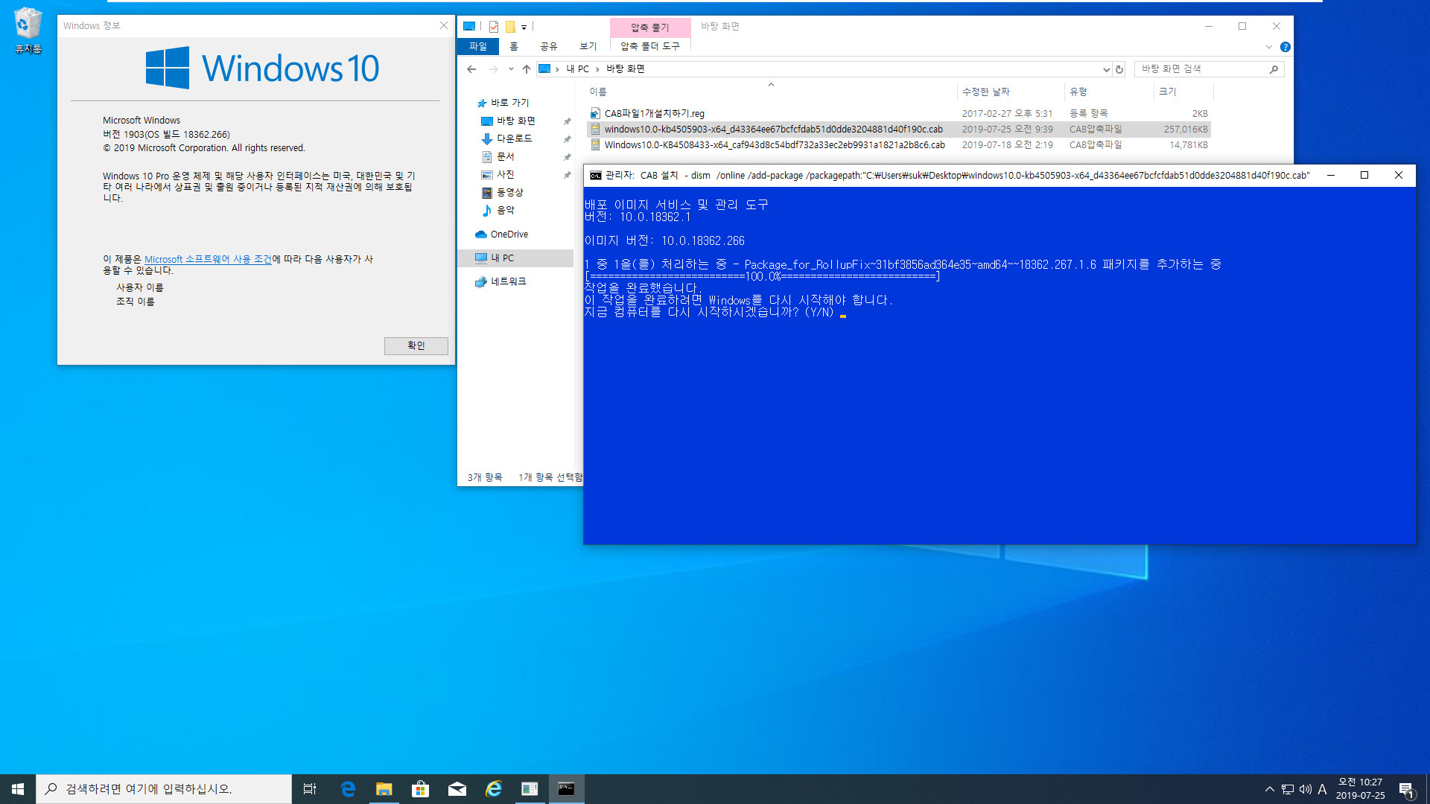The height and width of the screenshot is (804, 1430).
Task: Click the Properties icon in Explorer quick access toolbar
Action: [x=493, y=27]
